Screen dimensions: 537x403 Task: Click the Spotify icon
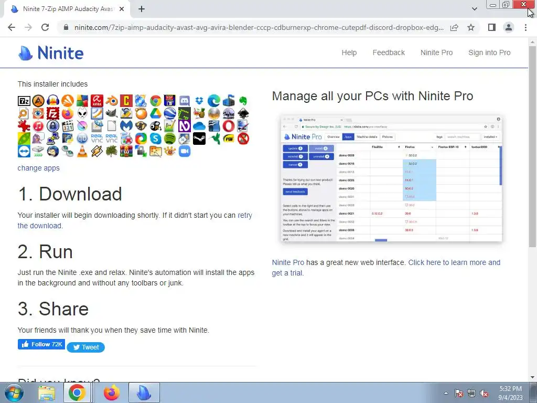point(170,139)
